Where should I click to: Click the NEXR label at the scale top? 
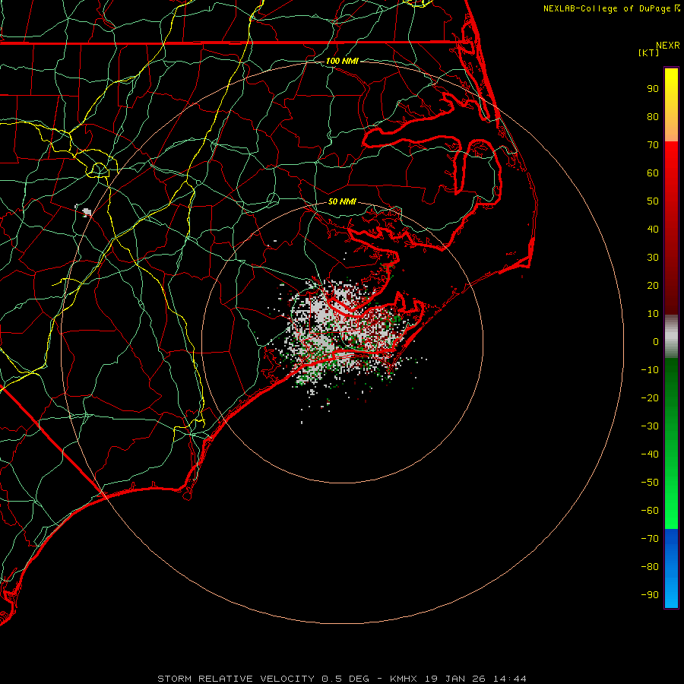pos(668,46)
